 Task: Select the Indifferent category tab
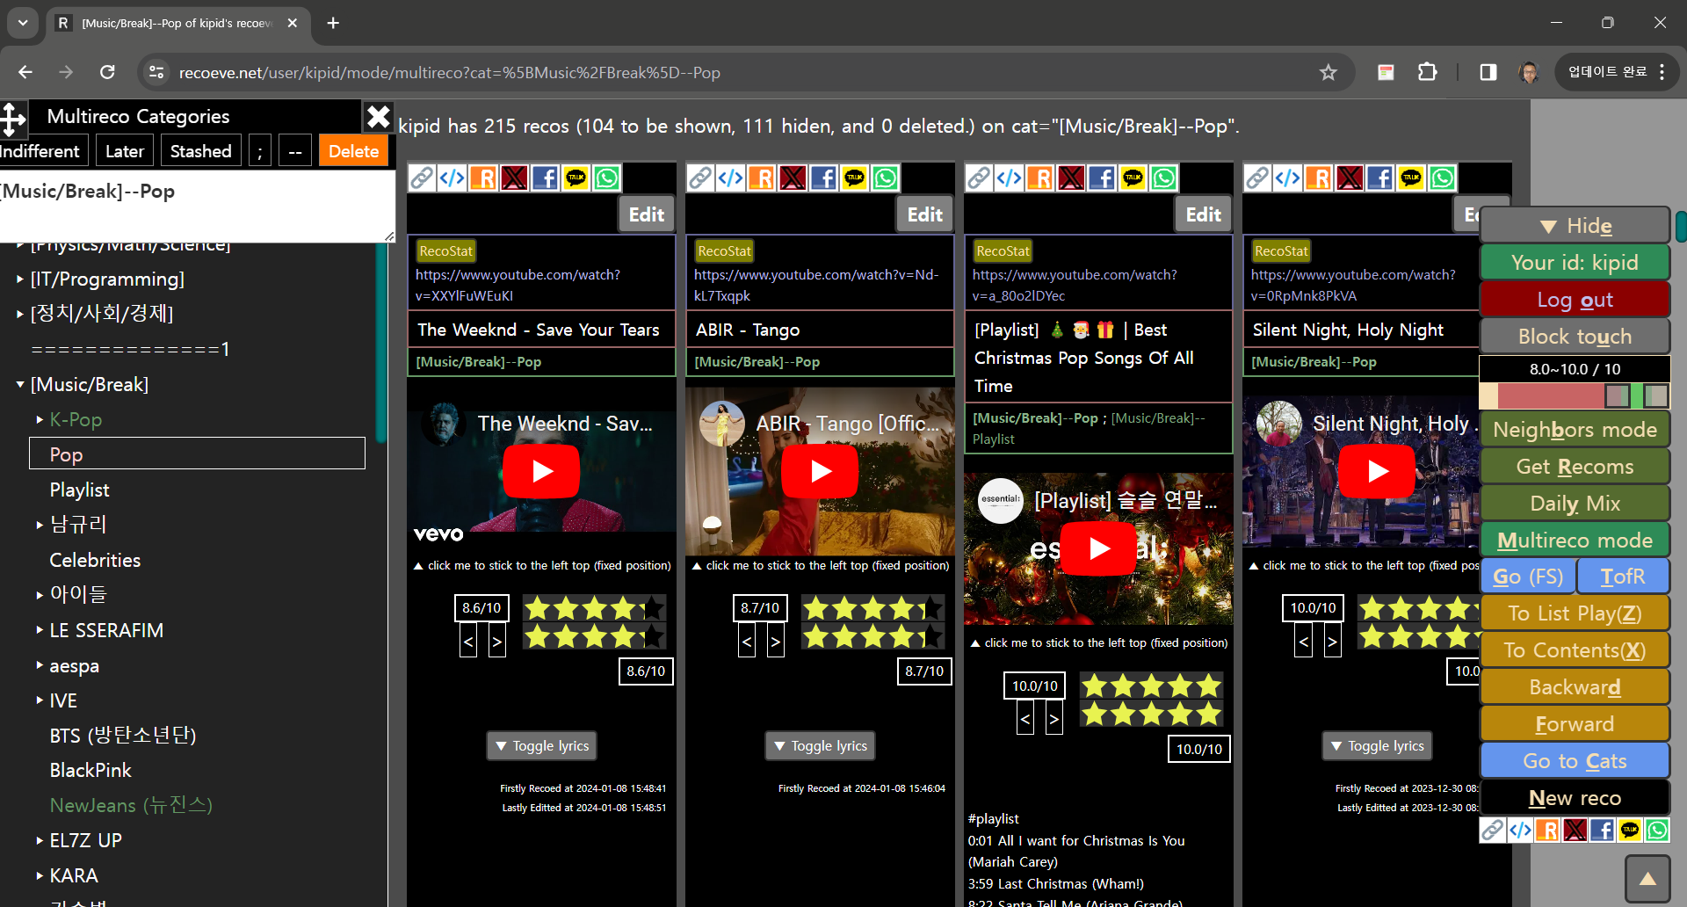pos(42,151)
